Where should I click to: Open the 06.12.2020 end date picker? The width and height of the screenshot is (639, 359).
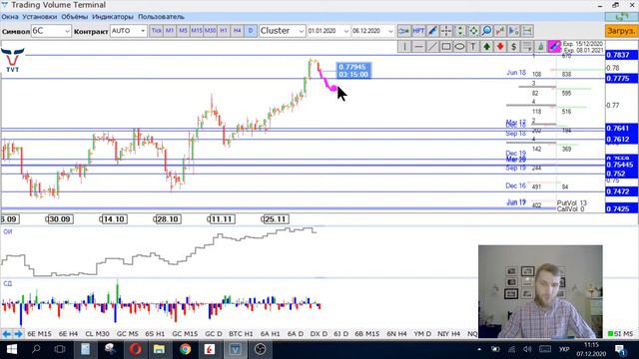[372, 31]
